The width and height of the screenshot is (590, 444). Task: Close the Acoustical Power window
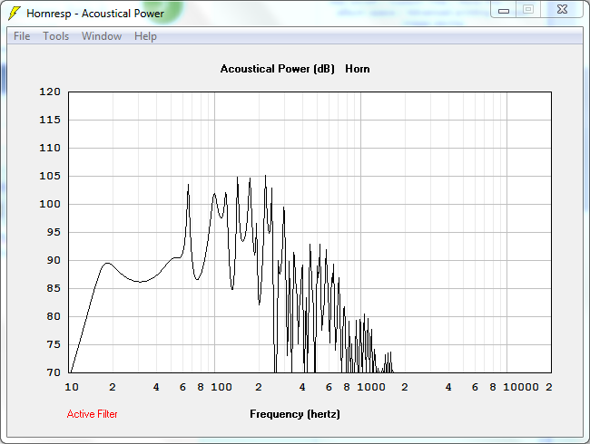[x=562, y=9]
